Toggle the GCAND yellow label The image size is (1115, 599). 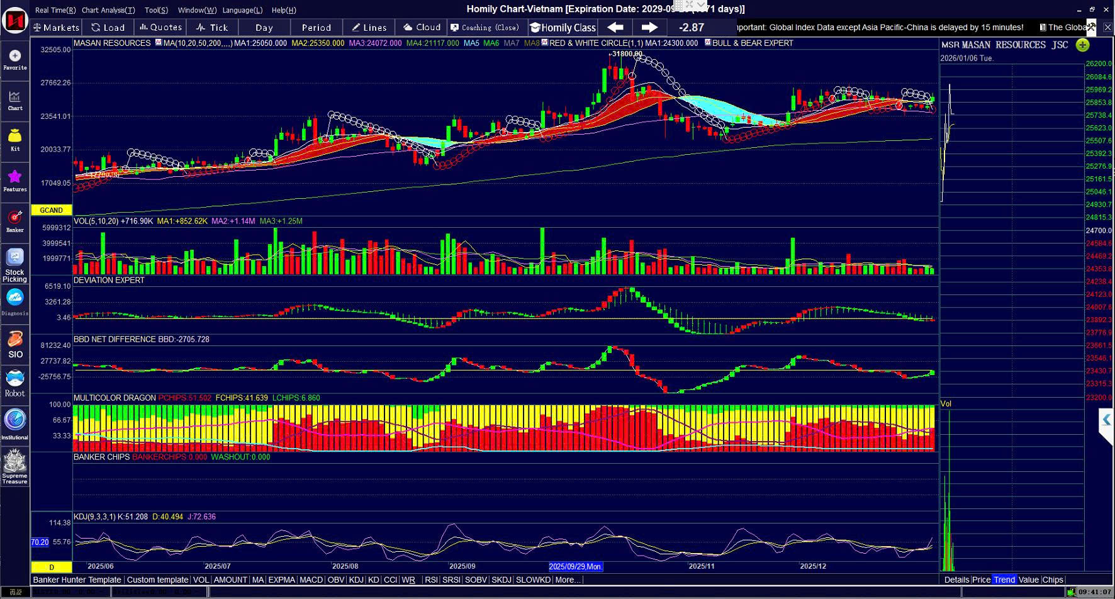pos(51,210)
